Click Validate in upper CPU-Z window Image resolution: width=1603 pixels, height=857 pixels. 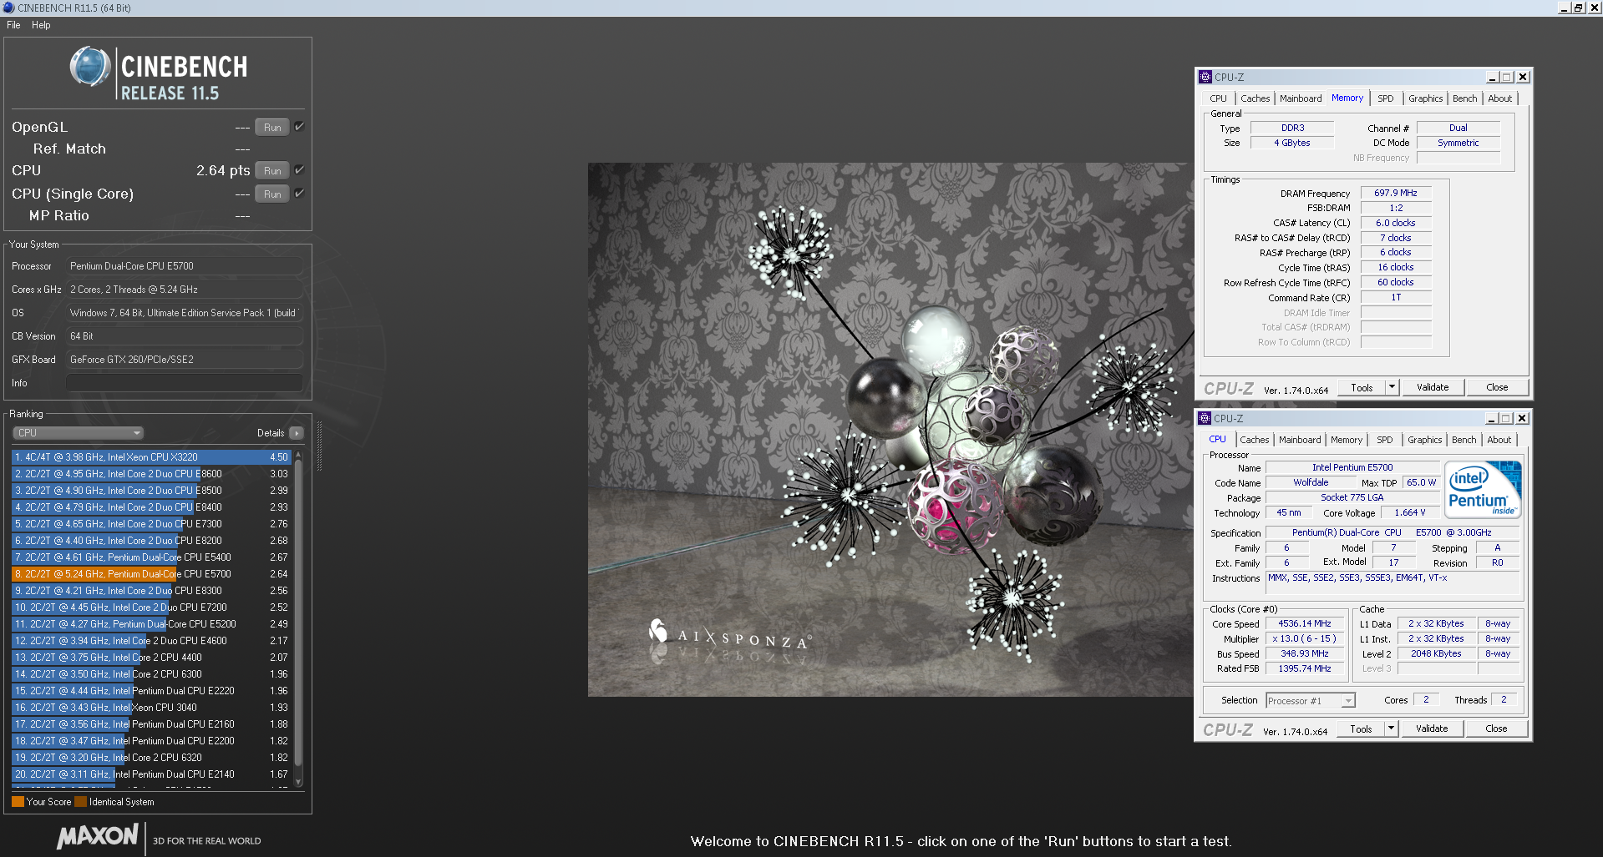click(1433, 388)
